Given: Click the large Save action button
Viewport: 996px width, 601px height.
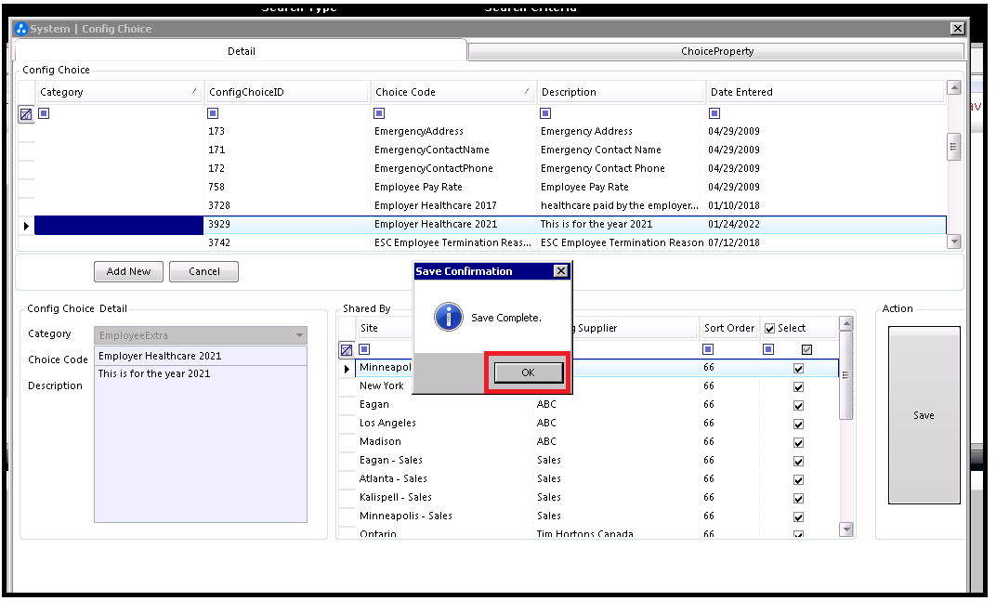Looking at the screenshot, I should pyautogui.click(x=924, y=415).
